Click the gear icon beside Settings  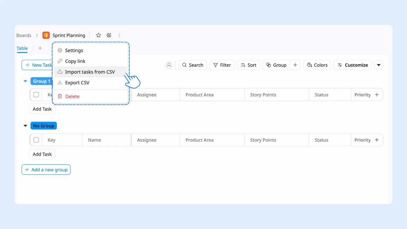tap(60, 50)
